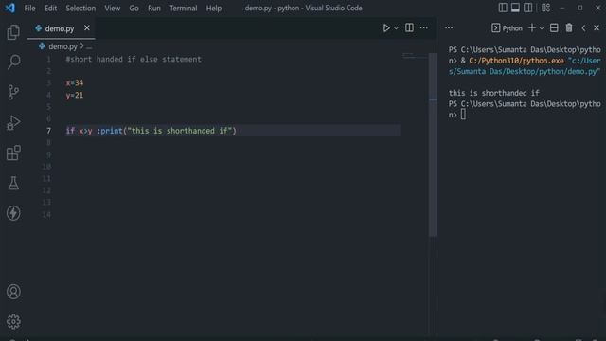Click the if x>y print statement line
This screenshot has width=606, height=341.
[x=151, y=131]
